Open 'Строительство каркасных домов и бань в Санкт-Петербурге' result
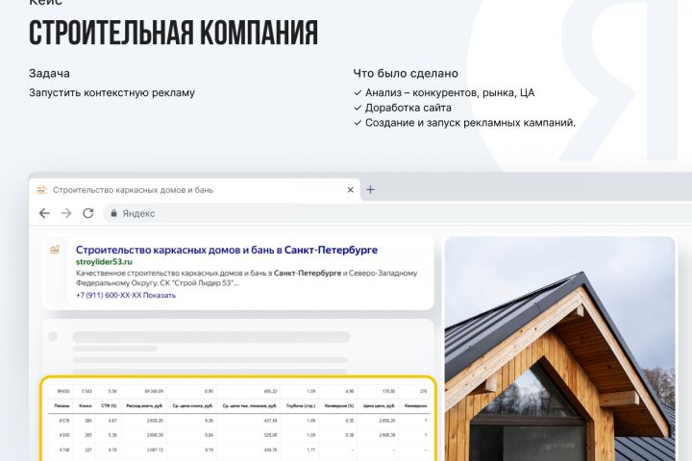 [227, 250]
